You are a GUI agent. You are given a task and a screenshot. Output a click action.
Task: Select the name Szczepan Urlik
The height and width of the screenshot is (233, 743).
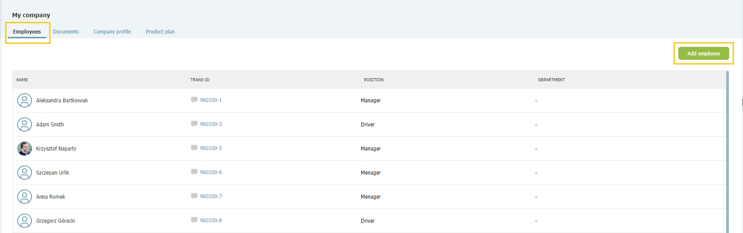pyautogui.click(x=53, y=173)
